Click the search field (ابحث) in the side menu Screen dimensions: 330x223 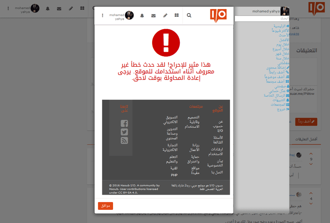(262, 19)
